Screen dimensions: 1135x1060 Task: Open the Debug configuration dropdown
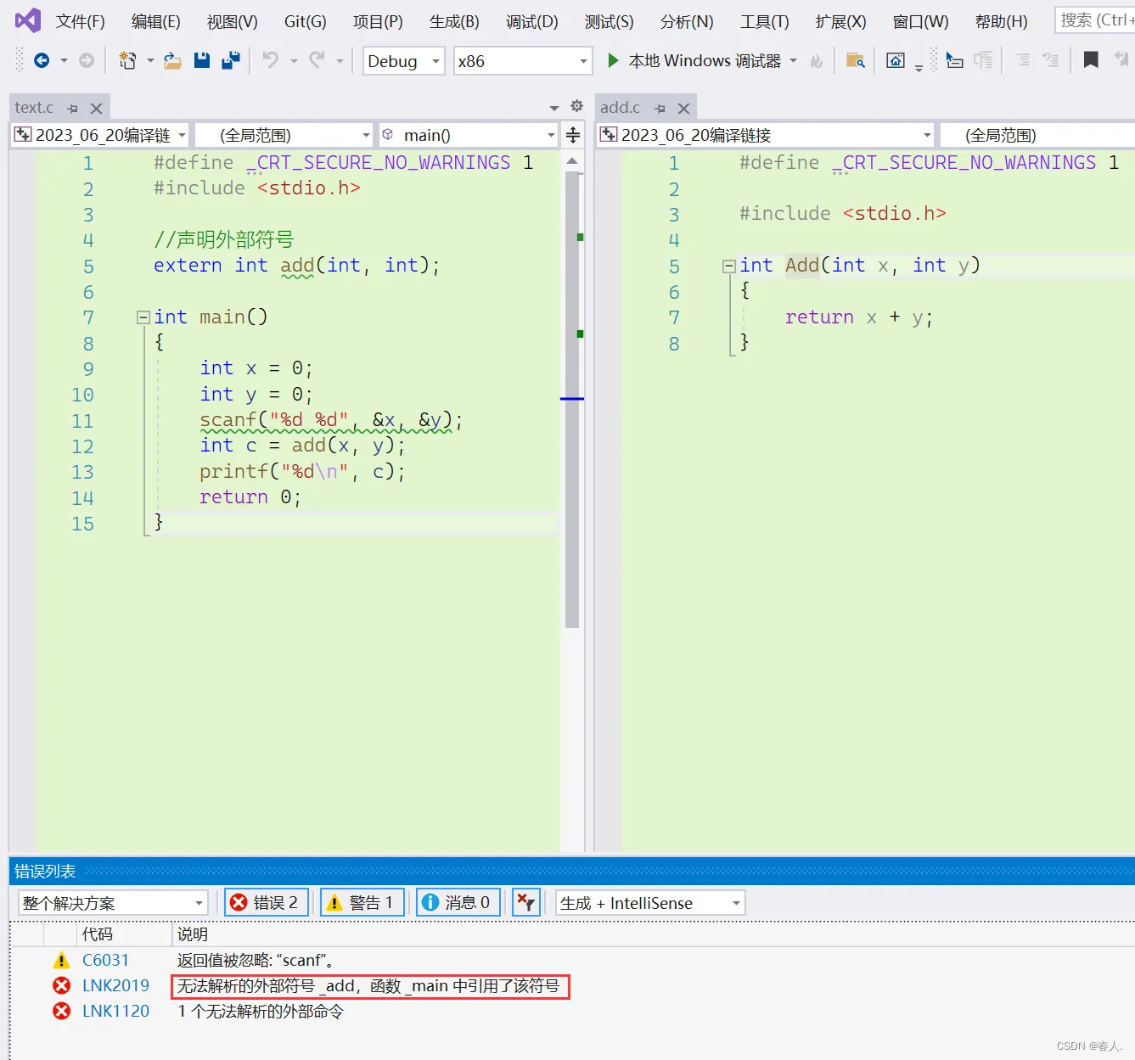tap(404, 61)
